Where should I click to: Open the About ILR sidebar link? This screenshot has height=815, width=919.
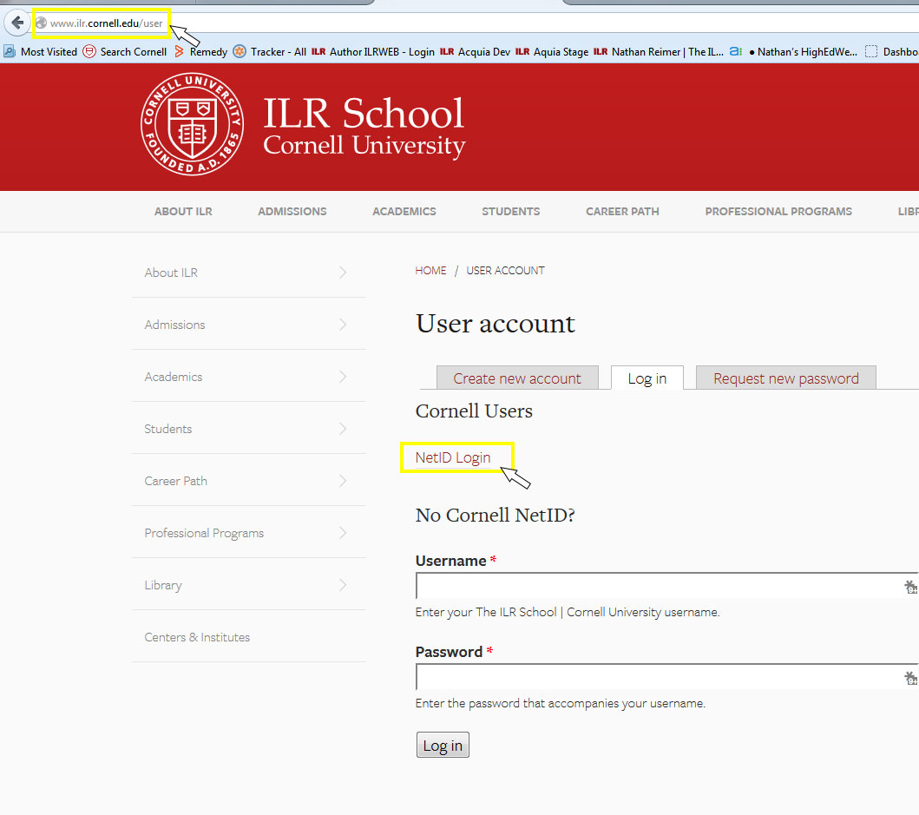(171, 273)
